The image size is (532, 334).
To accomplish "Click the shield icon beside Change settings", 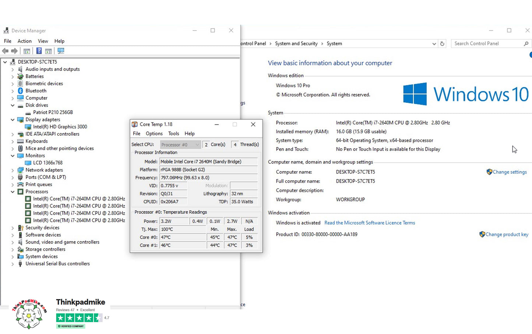I will coord(489,172).
